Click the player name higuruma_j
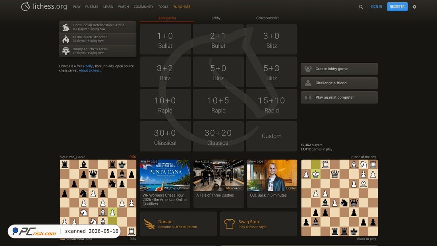The width and height of the screenshot is (437, 246). click(68, 157)
